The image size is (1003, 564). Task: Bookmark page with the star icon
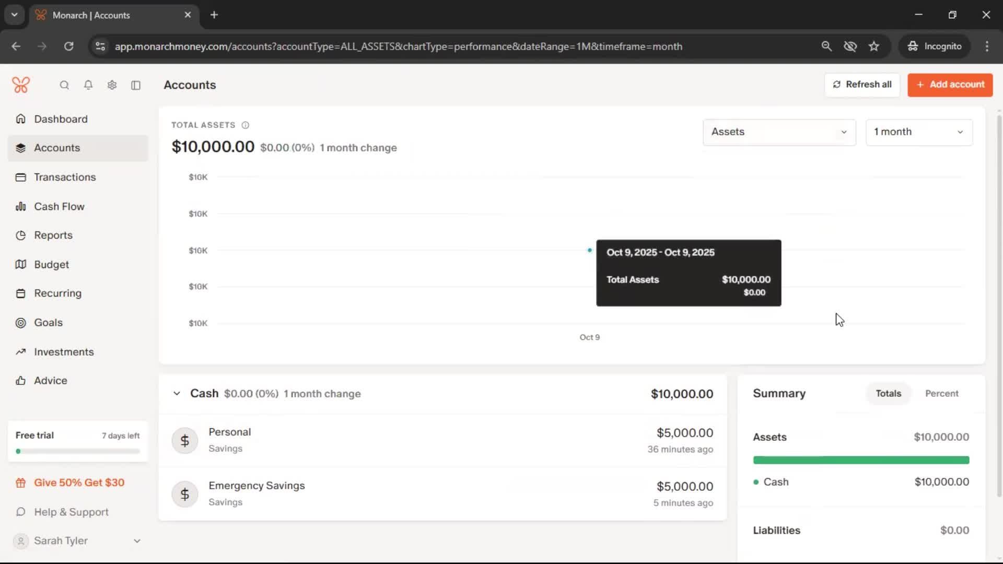(x=874, y=46)
